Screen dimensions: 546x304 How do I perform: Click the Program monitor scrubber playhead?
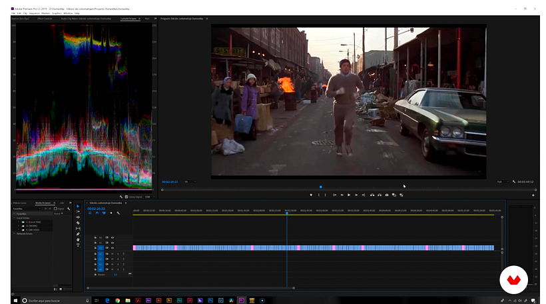(321, 187)
